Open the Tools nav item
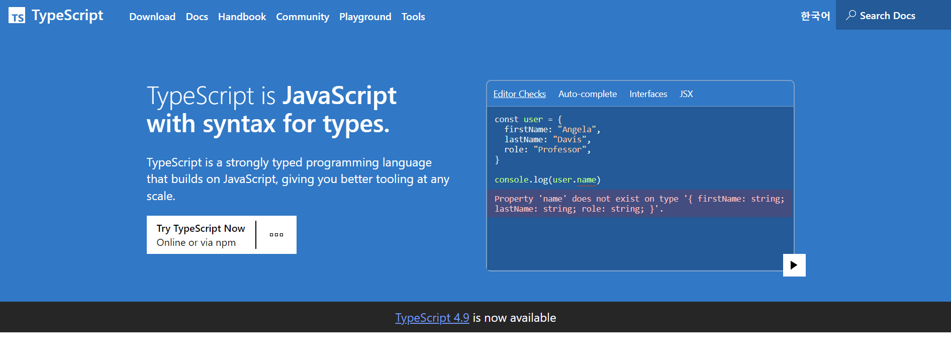The image size is (951, 361). pyautogui.click(x=413, y=17)
